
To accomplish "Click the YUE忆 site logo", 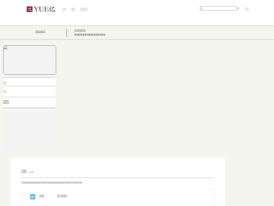I will coord(41,9).
